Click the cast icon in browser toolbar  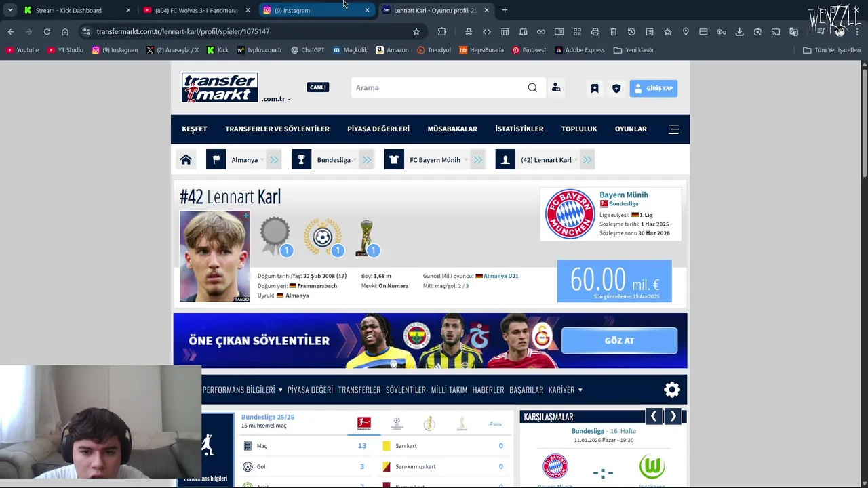click(x=776, y=31)
